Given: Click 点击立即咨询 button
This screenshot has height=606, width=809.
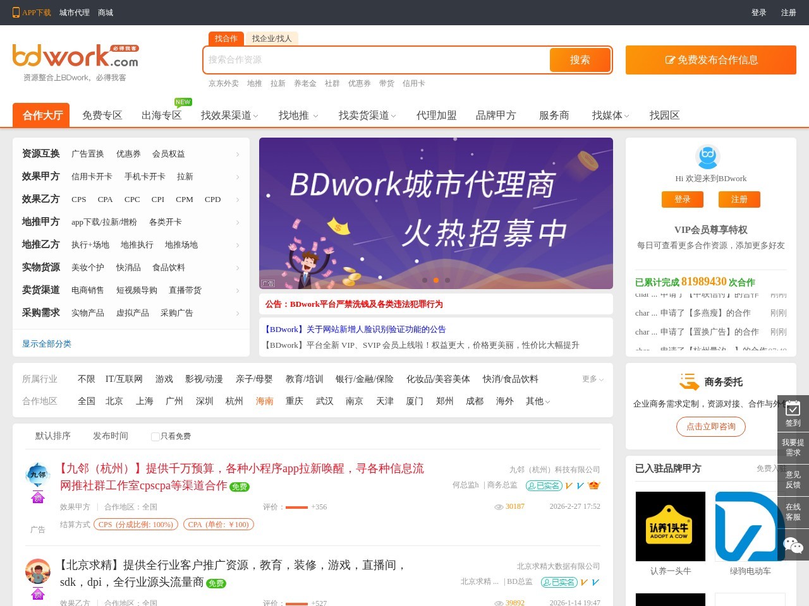Looking at the screenshot, I should [x=711, y=427].
